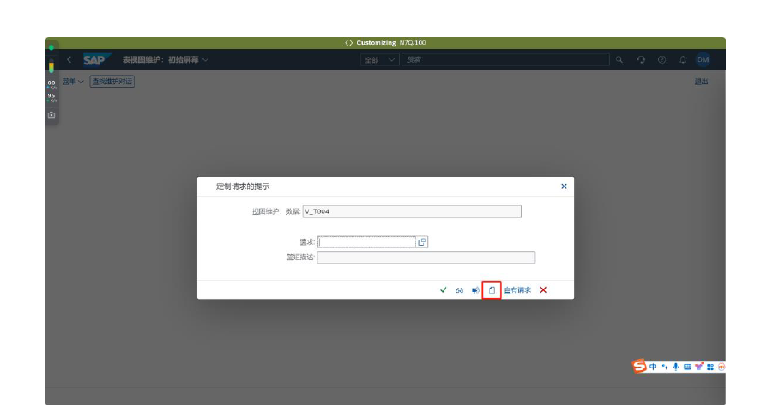Click the Sogou microphone voice input icon
Viewport: 773px width, 414px height.
675,367
